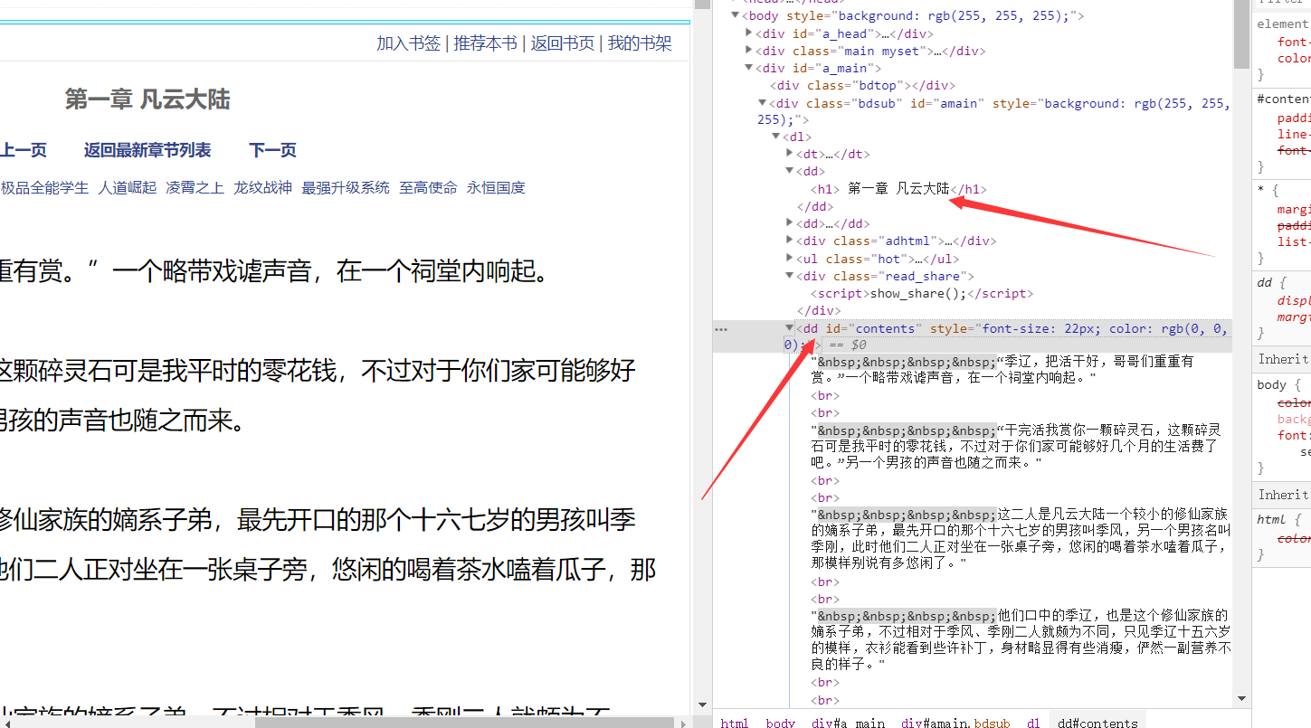Open 我的书架 link
Image resolution: width=1311 pixels, height=728 pixels.
pos(640,43)
